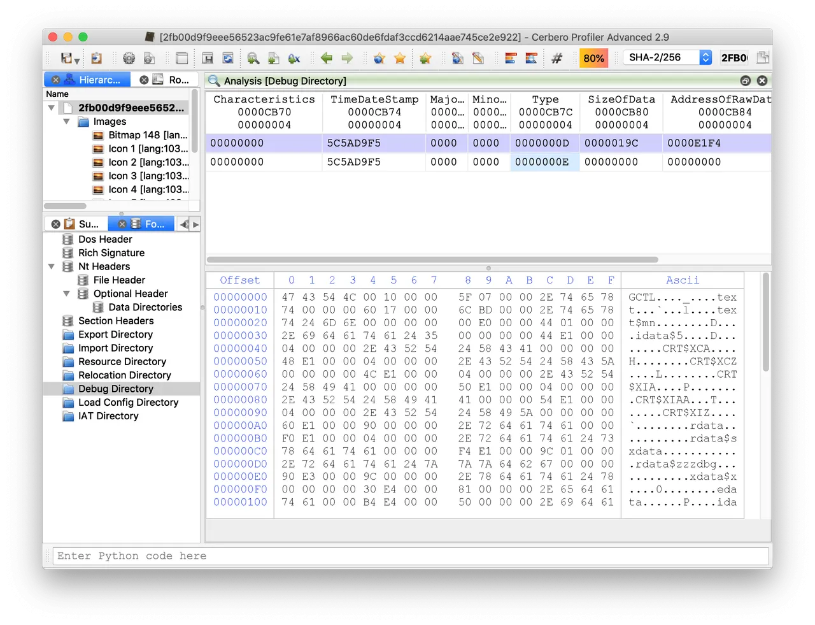Click the hash symbol toolbar icon
Screen dimensions: 815x625
[557, 58]
